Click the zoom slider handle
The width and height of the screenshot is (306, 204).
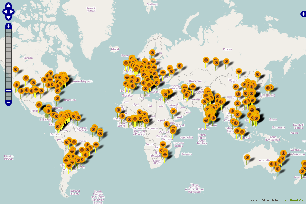[9, 90]
